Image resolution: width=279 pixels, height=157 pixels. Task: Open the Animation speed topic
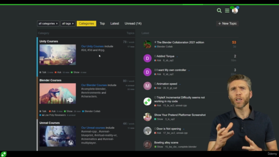(167, 84)
